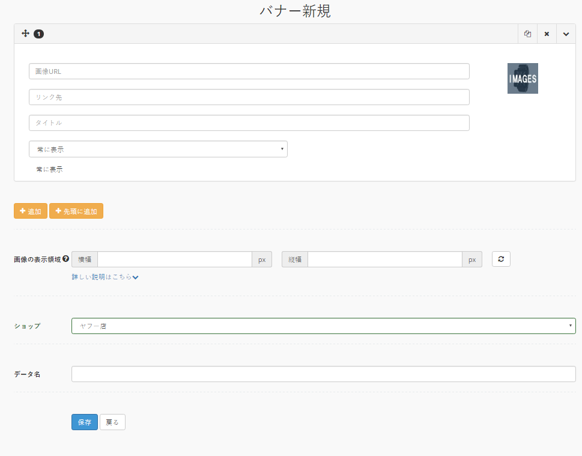Image resolution: width=582 pixels, height=456 pixels.
Task: Click the IMAGES placeholder thumbnail
Action: tap(523, 79)
